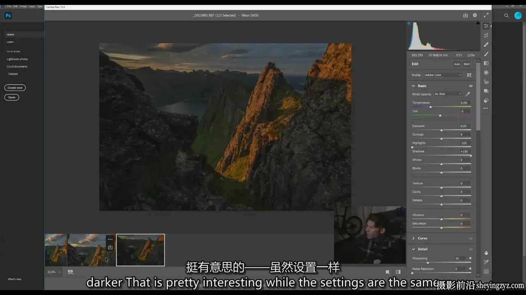Toggle full screen mode icon

486,15
